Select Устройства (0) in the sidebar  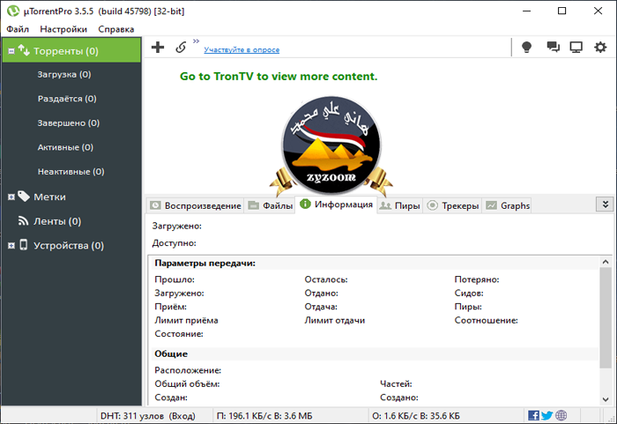(x=69, y=246)
